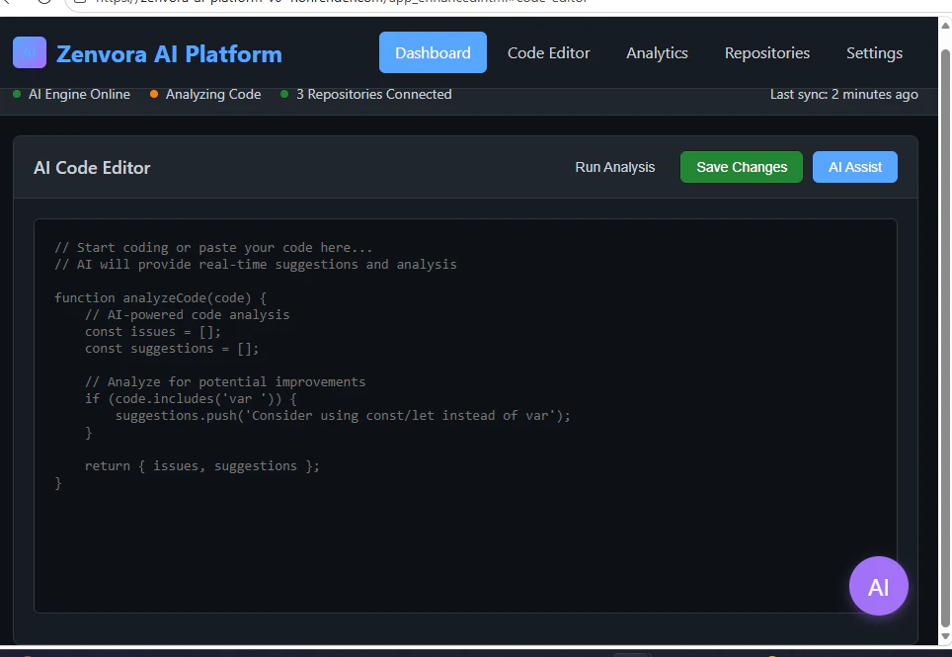This screenshot has width=952, height=657.
Task: Click the orange Analyzing Code status dot
Action: click(154, 95)
